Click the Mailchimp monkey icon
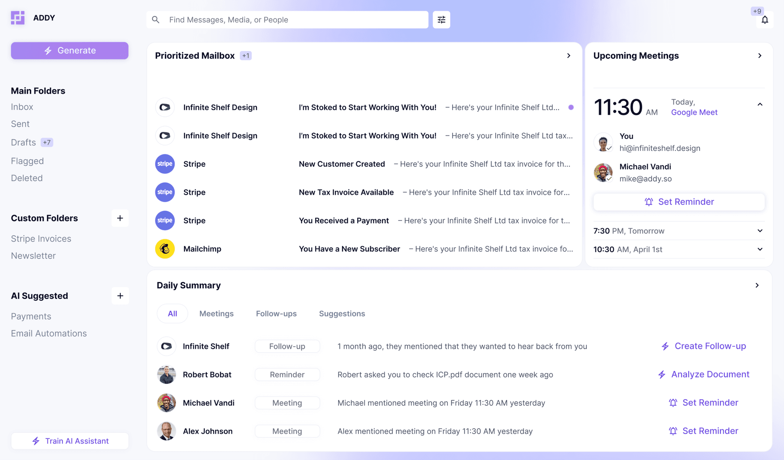Image resolution: width=784 pixels, height=460 pixels. (x=165, y=249)
